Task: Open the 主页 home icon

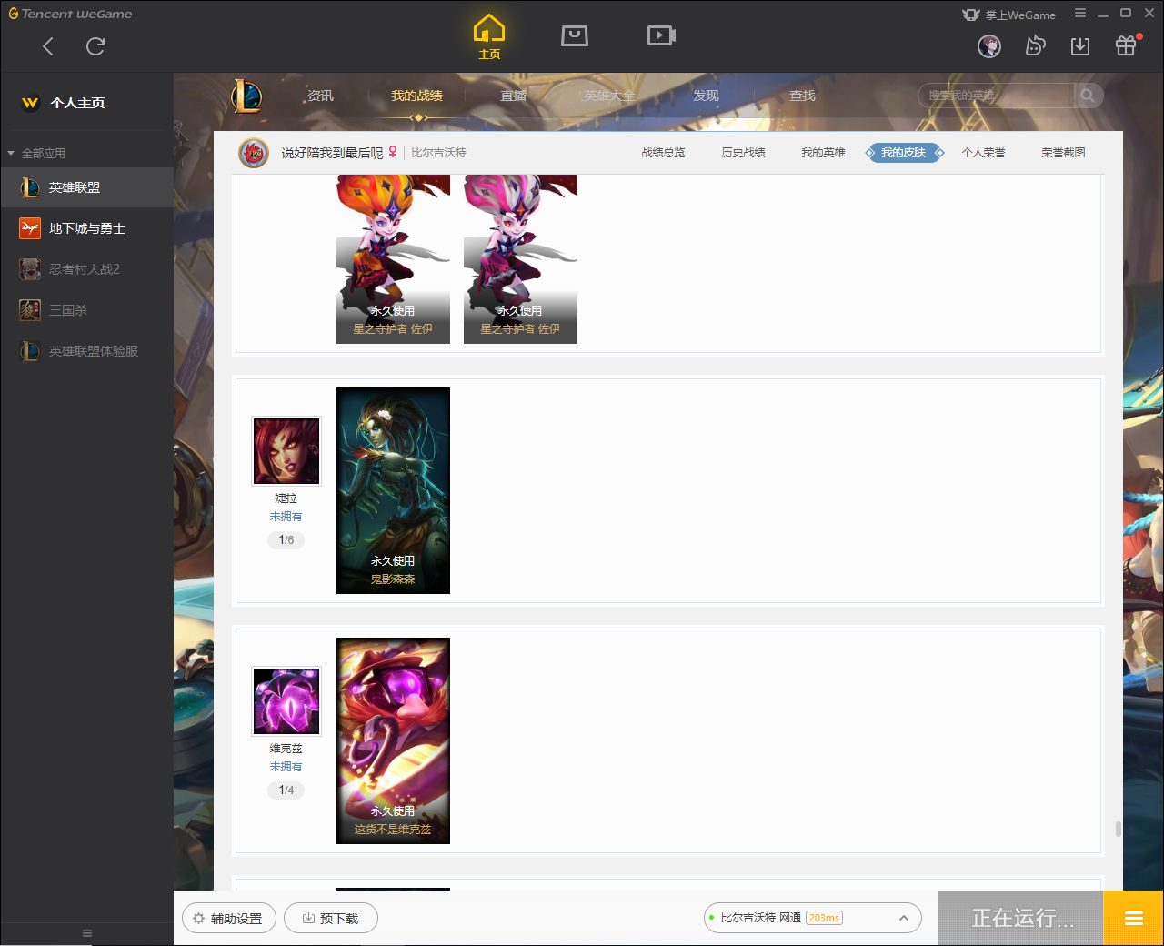Action: point(489,37)
